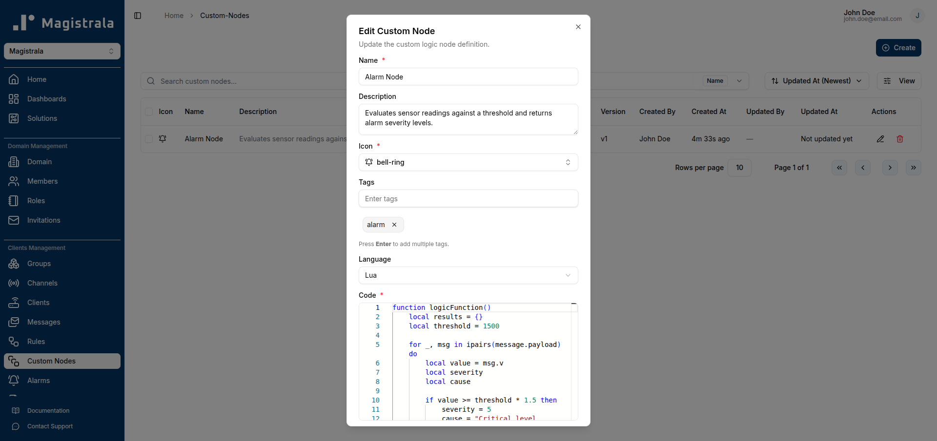
Task: Click the John Doe cell in table
Action: (x=655, y=139)
